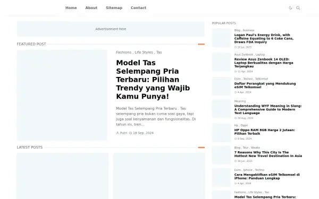Click the 'FEATURED POST' section heading

tap(31, 44)
